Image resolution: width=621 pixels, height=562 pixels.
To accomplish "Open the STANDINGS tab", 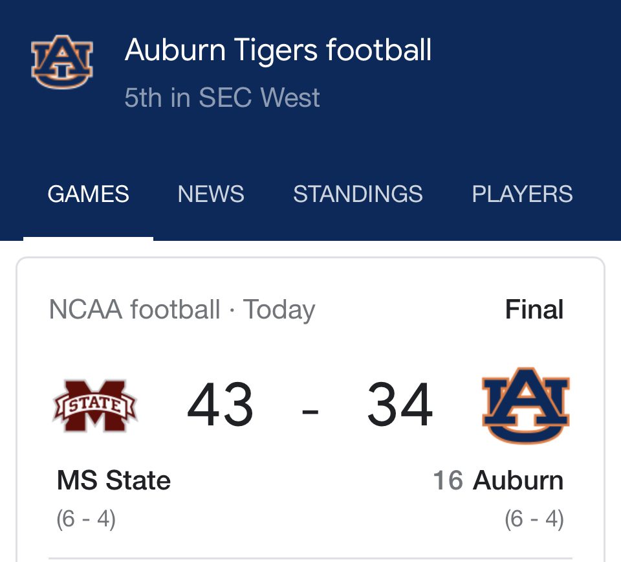I will (358, 194).
